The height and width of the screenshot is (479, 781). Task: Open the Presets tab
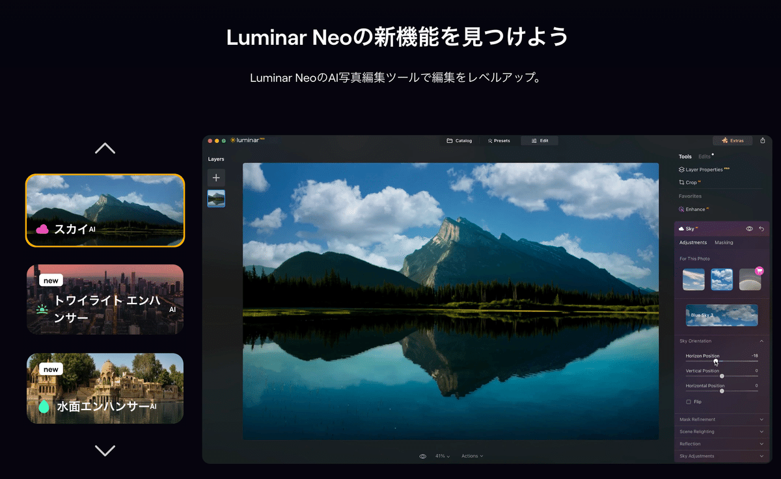[x=499, y=140]
